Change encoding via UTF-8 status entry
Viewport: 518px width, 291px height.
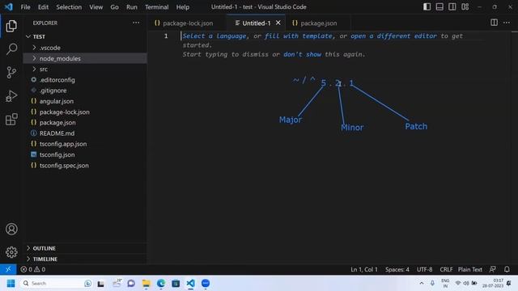tap(424, 269)
